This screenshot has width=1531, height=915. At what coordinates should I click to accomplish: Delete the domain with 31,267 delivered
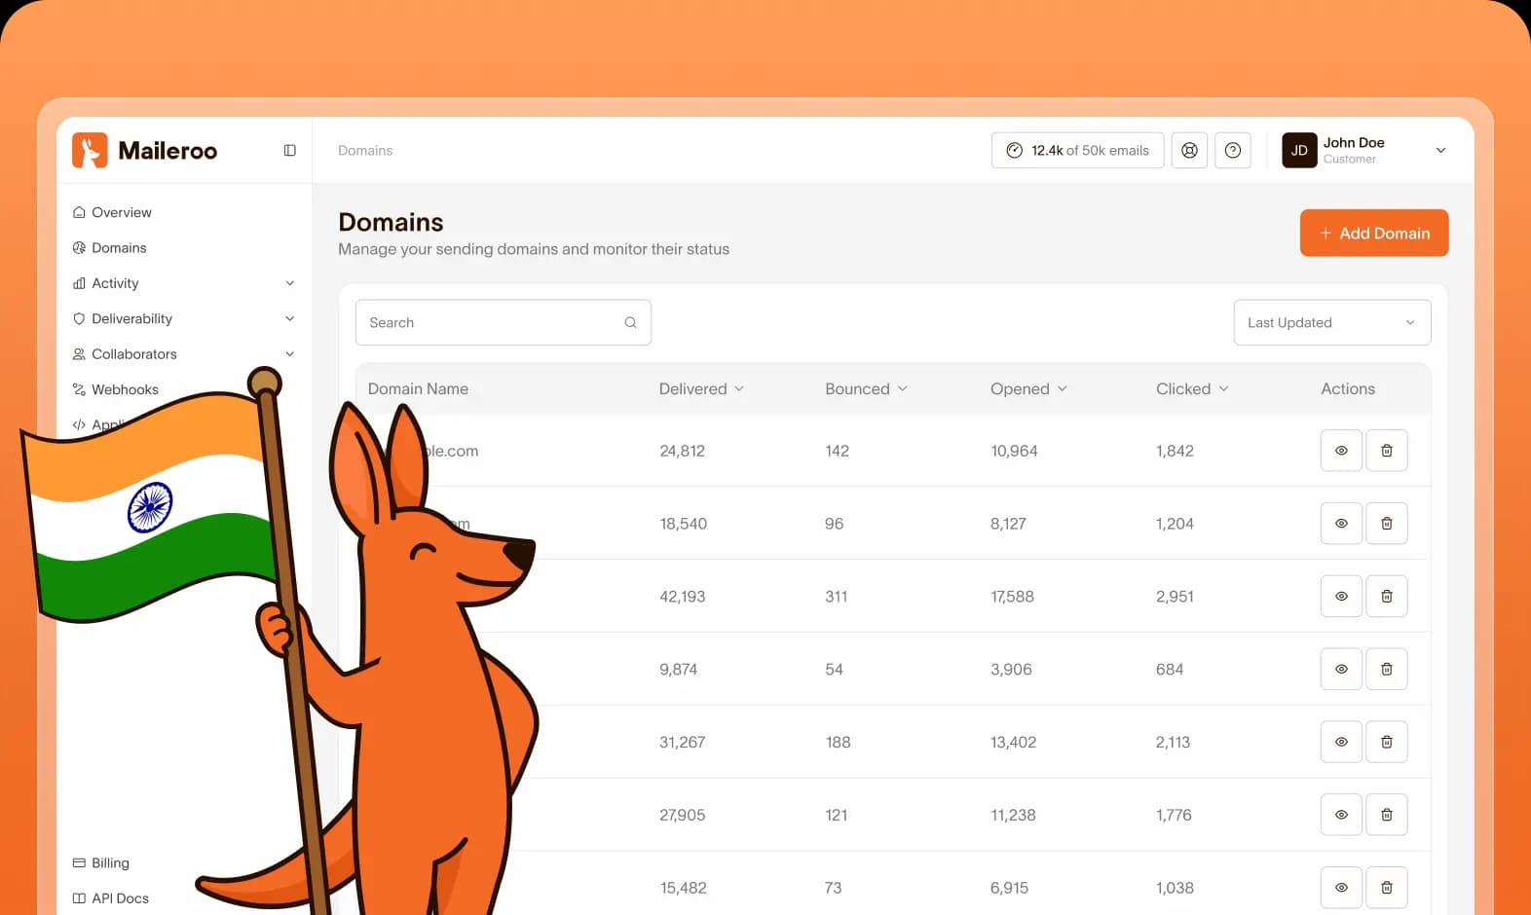point(1387,742)
